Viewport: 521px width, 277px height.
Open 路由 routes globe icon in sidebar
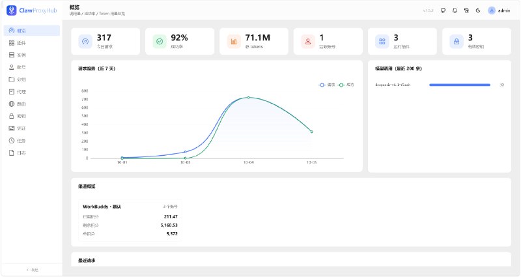point(12,104)
